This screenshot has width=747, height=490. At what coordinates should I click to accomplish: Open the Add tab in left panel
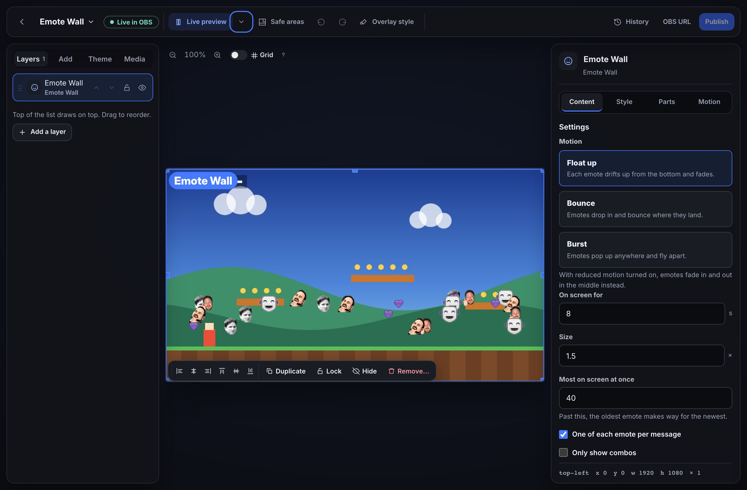(x=65, y=59)
